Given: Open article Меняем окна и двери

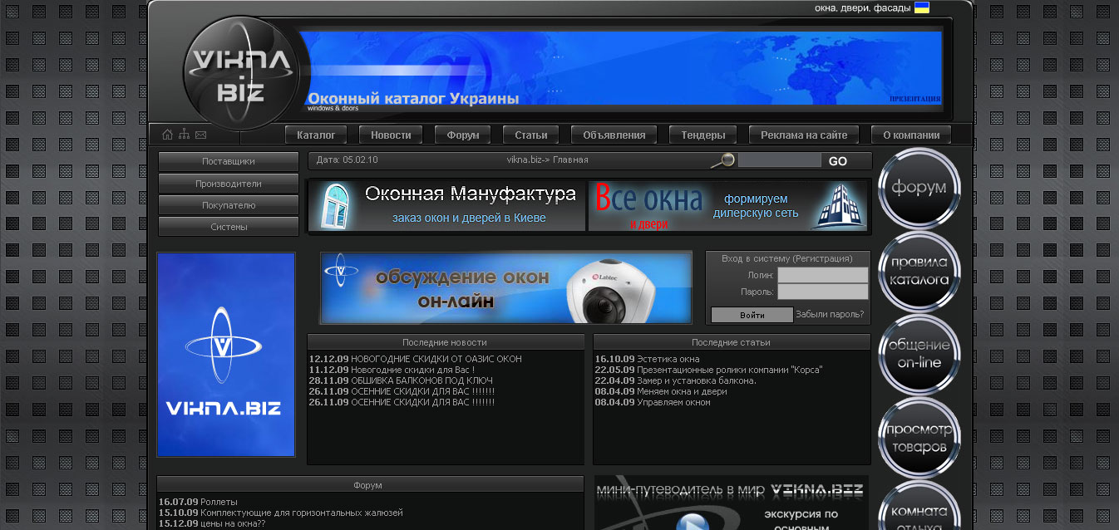Looking at the screenshot, I should pos(682,391).
